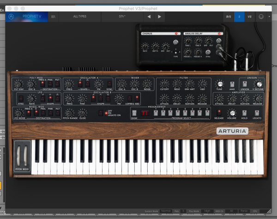Switch to the VS synth mode tab
The image size is (277, 219).
tap(250, 17)
